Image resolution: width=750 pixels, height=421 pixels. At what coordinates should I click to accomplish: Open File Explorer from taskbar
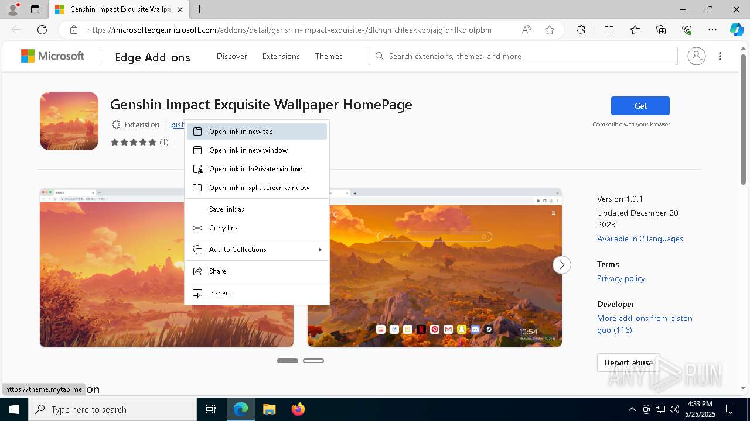(269, 409)
